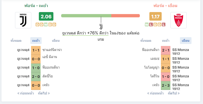Select เหย้า tab under Juventus form
Screen dimensions: 203x104
36,41
